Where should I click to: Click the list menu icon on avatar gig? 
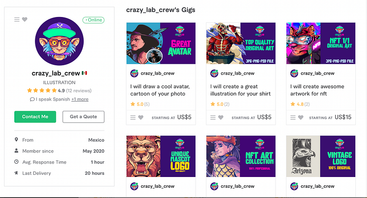point(133,118)
